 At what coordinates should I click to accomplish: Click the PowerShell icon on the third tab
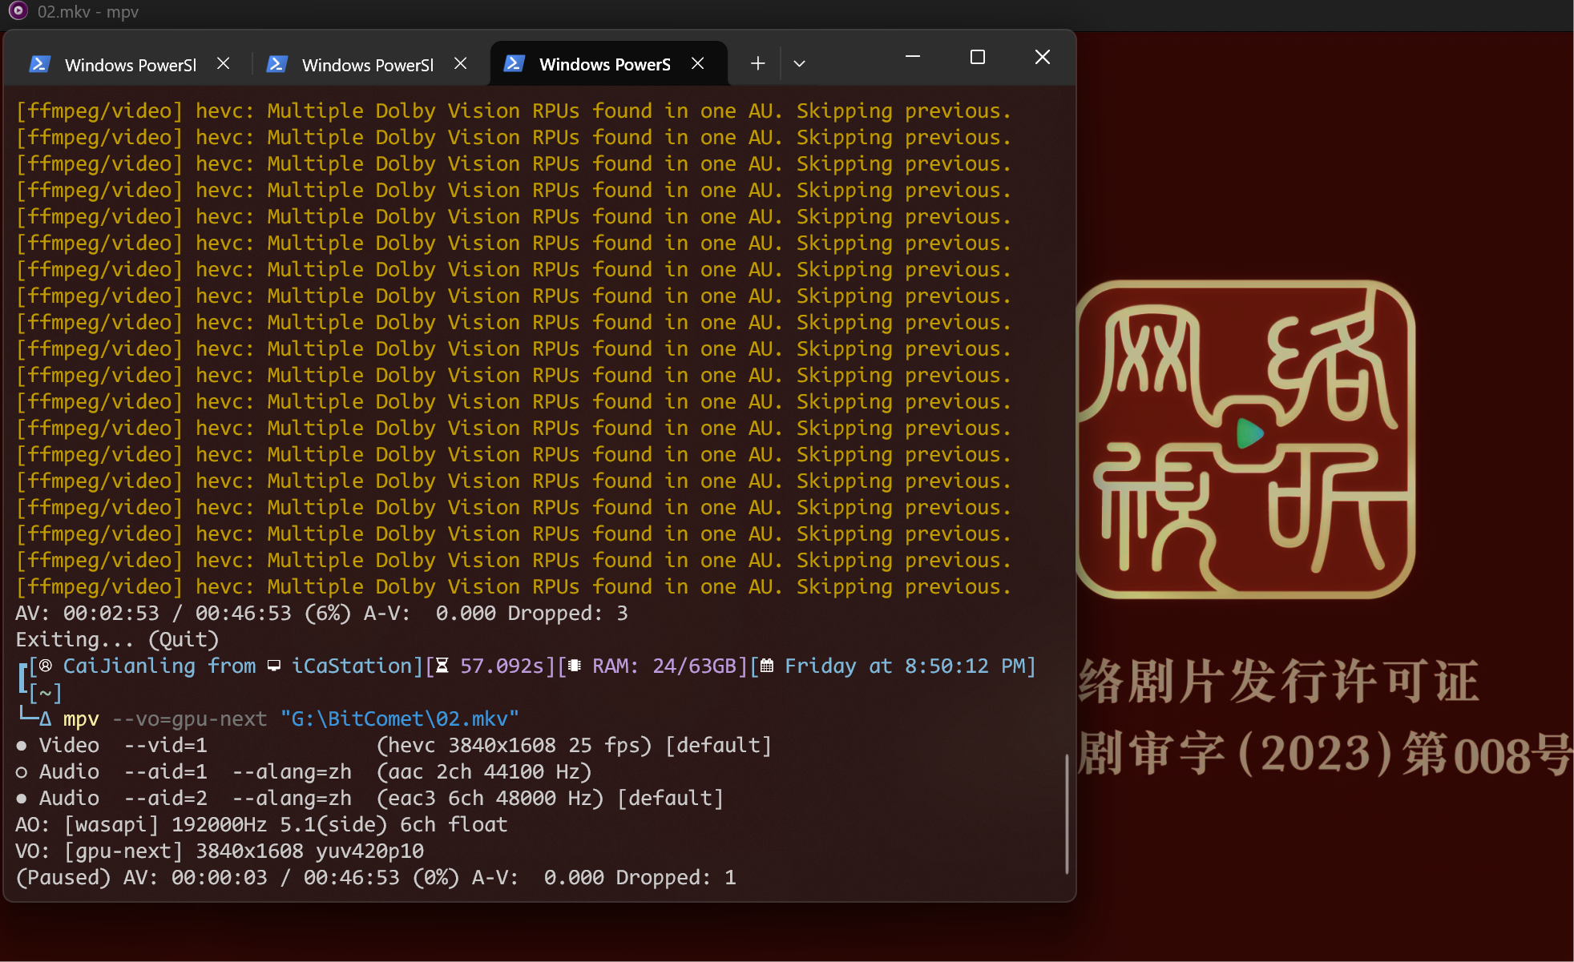515,63
